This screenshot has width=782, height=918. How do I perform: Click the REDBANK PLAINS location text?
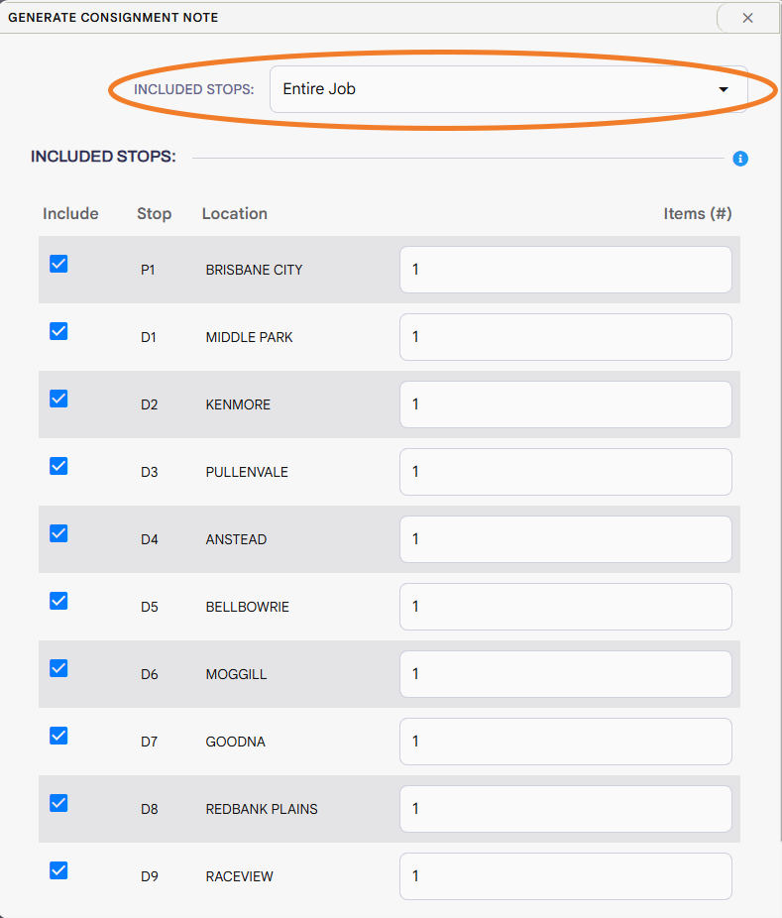[x=261, y=809]
